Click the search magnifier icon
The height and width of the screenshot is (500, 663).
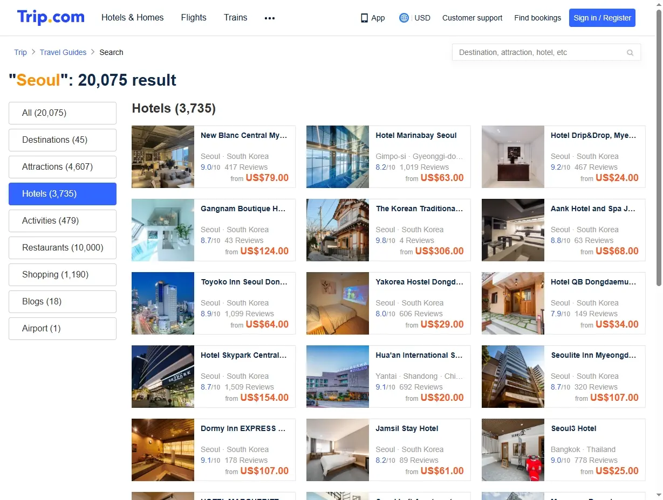click(x=630, y=53)
